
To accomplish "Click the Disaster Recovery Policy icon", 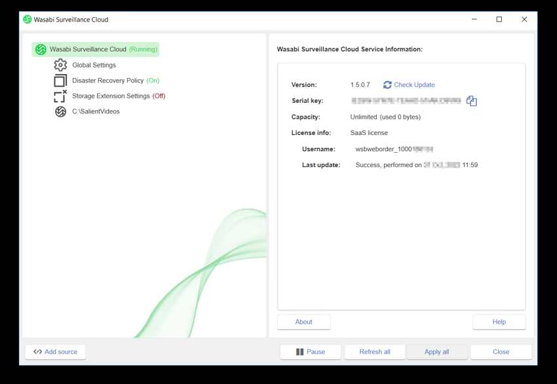I will click(x=60, y=81).
